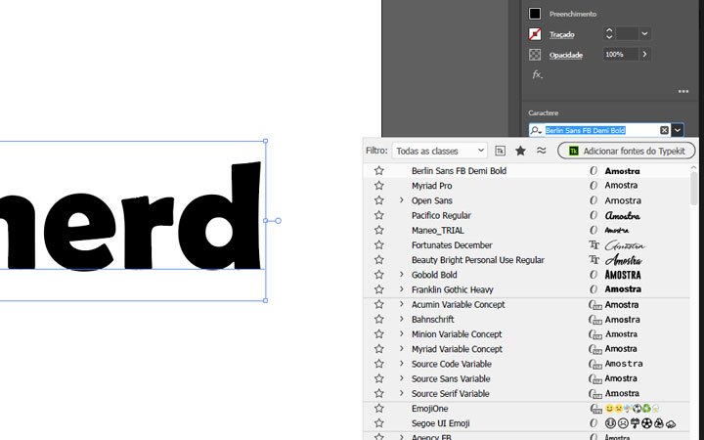
Task: Open the fx effects menu icon
Action: tap(537, 74)
